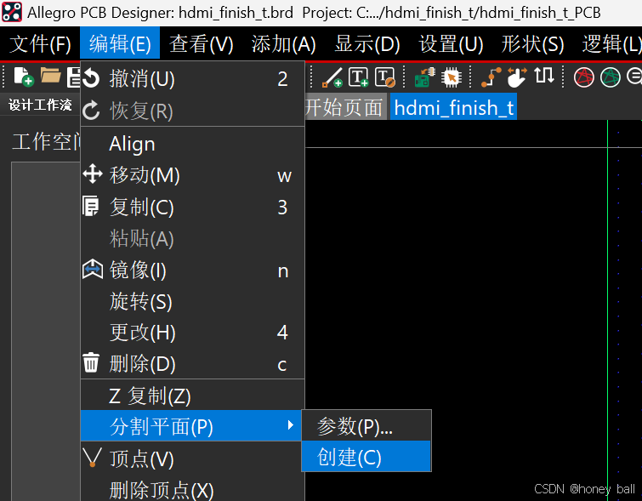The height and width of the screenshot is (501, 642).
Task: Click the route connect icon
Action: pyautogui.click(x=491, y=77)
